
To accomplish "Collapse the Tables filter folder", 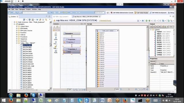I will (17, 43).
